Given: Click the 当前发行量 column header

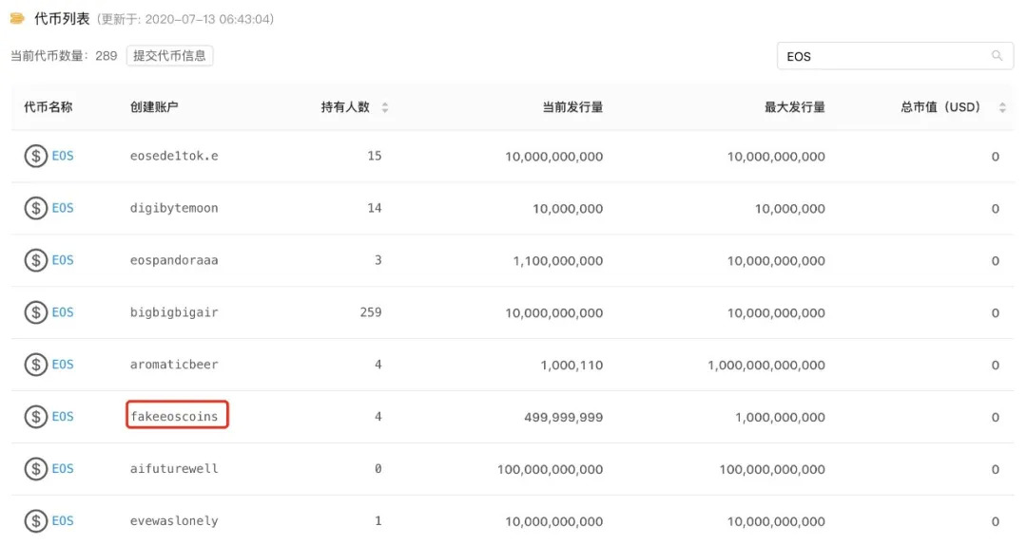Looking at the screenshot, I should point(572,107).
